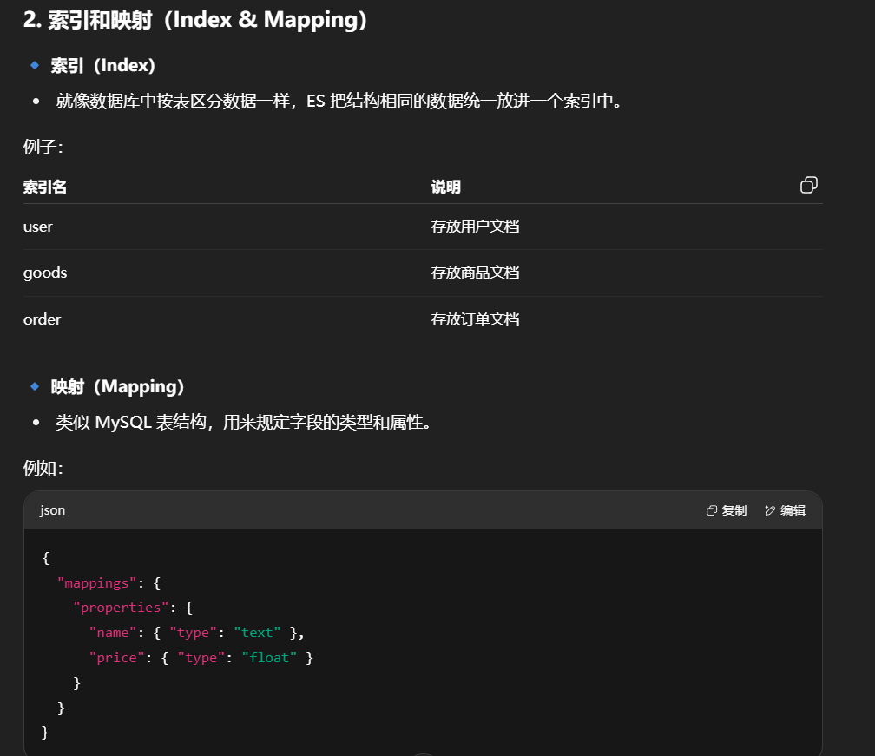Click the 说明 column header
The width and height of the screenshot is (875, 756).
445,187
